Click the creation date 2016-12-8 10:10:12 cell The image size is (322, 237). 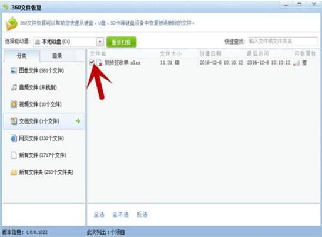point(221,63)
